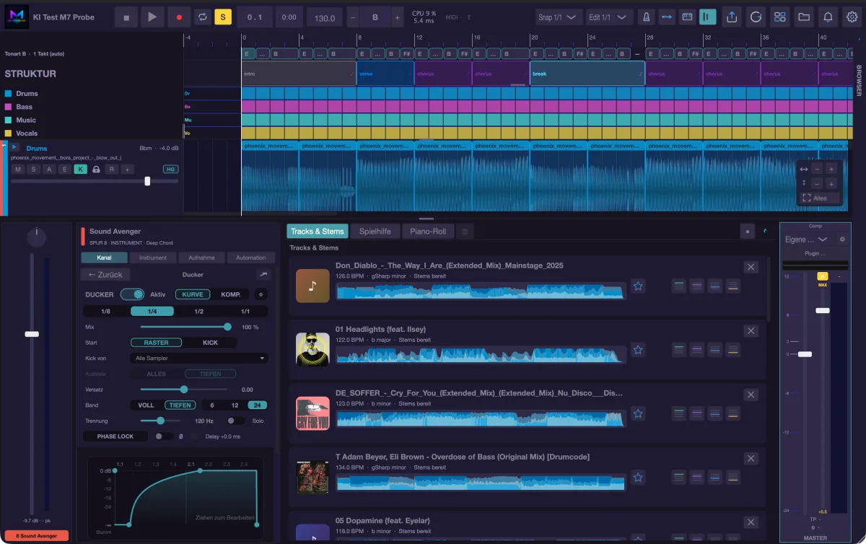Toggle the yellow S solo button
The width and height of the screenshot is (866, 544).
pyautogui.click(x=223, y=17)
